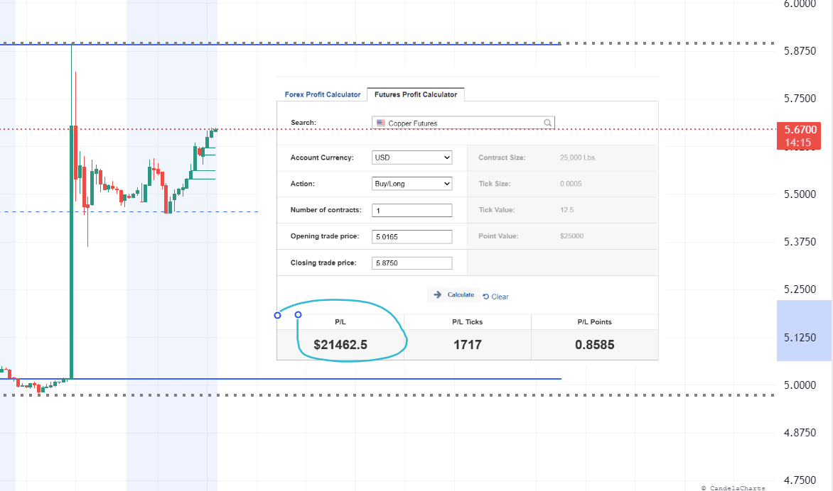
Task: Click the arrow icon on Calculate
Action: click(x=437, y=294)
